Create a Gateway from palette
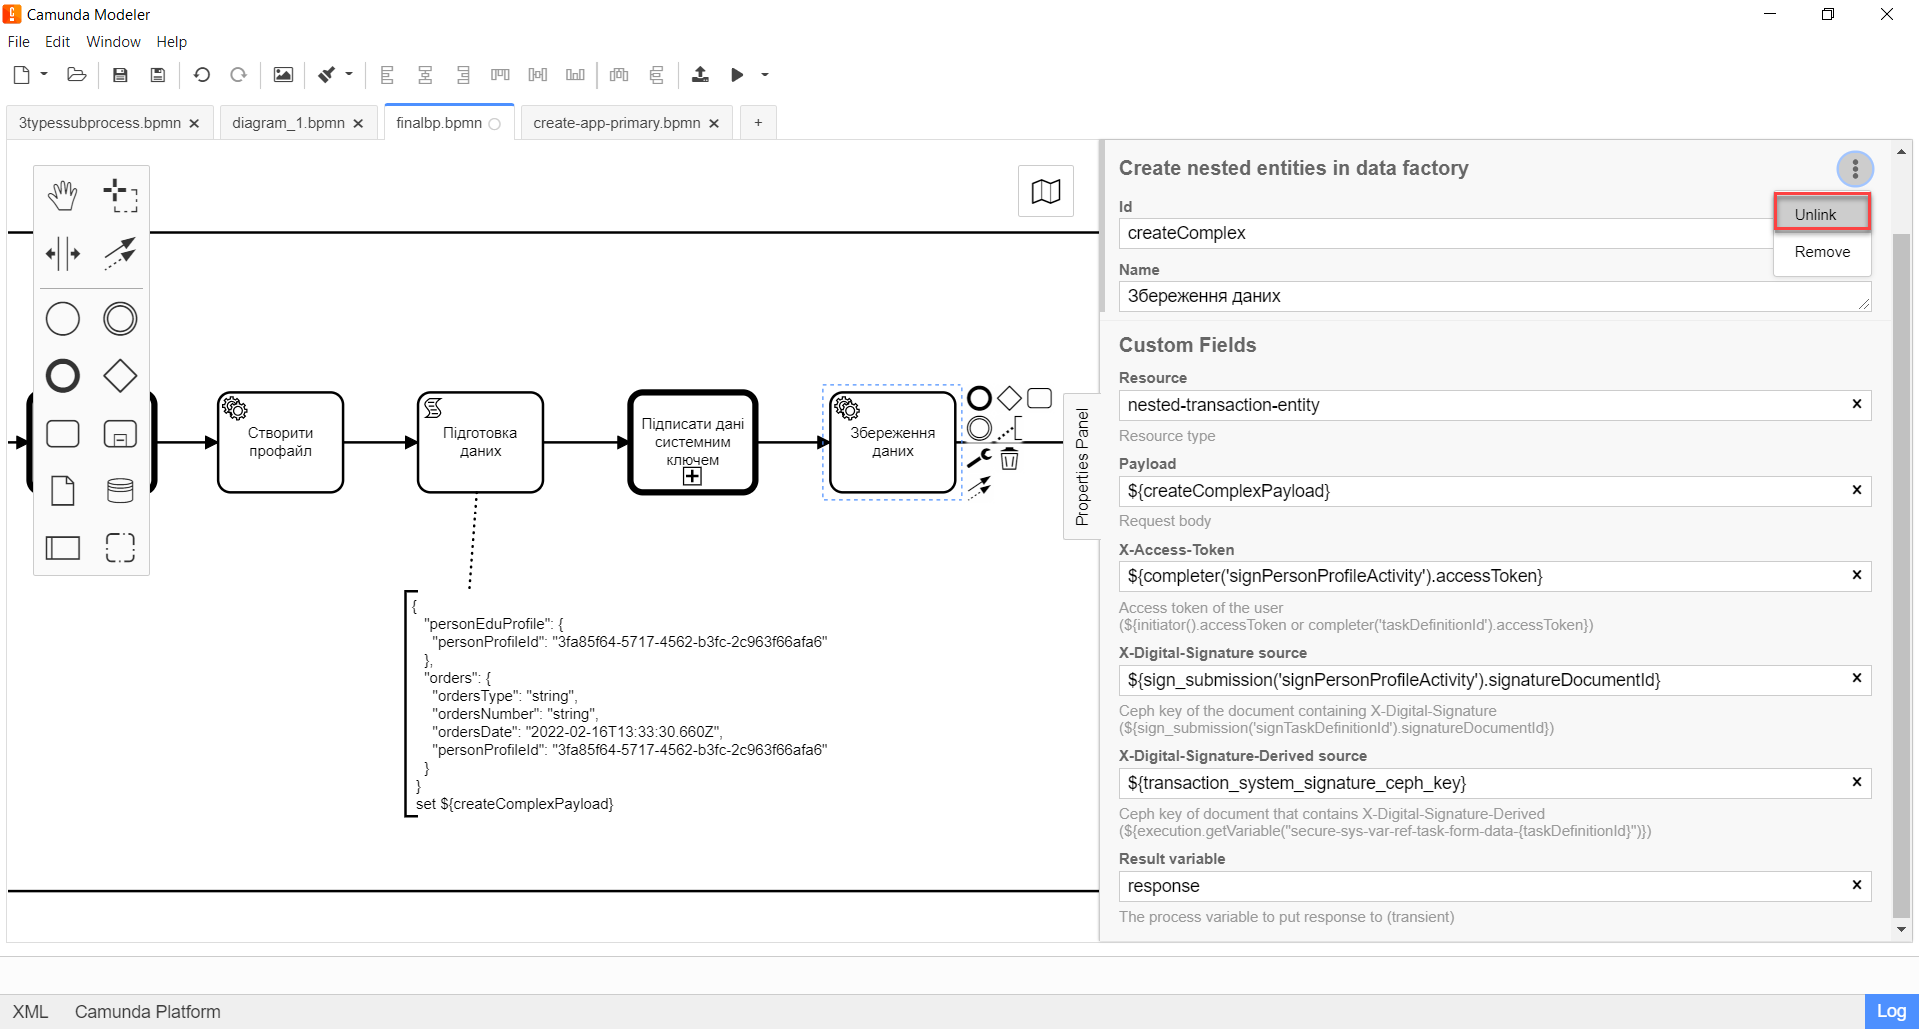The width and height of the screenshot is (1919, 1029). click(120, 376)
